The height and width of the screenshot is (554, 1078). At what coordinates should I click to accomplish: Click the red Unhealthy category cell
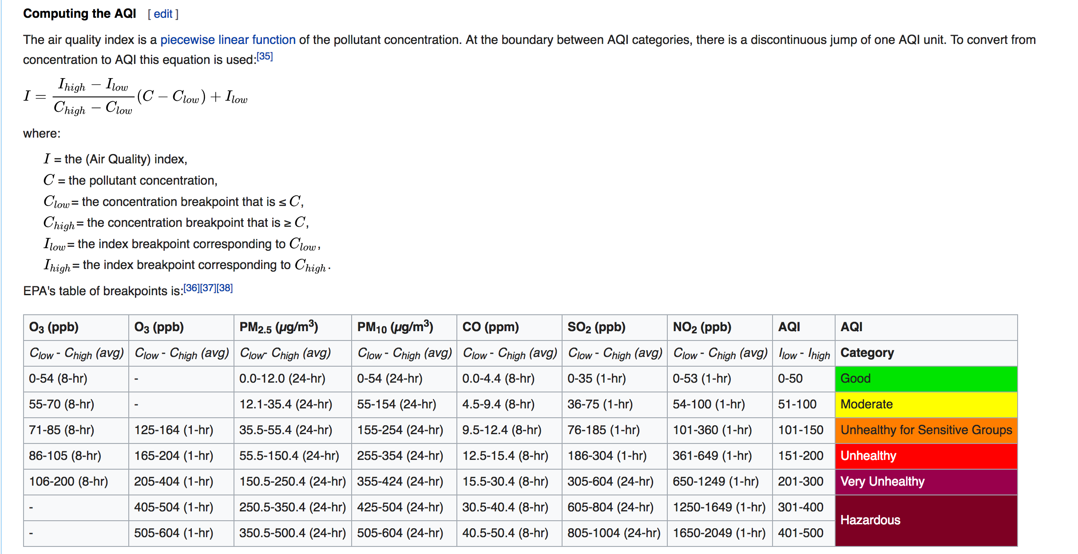pyautogui.click(x=926, y=456)
